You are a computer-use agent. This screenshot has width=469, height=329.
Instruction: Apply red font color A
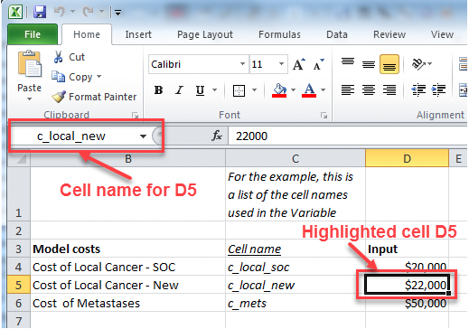(x=309, y=90)
